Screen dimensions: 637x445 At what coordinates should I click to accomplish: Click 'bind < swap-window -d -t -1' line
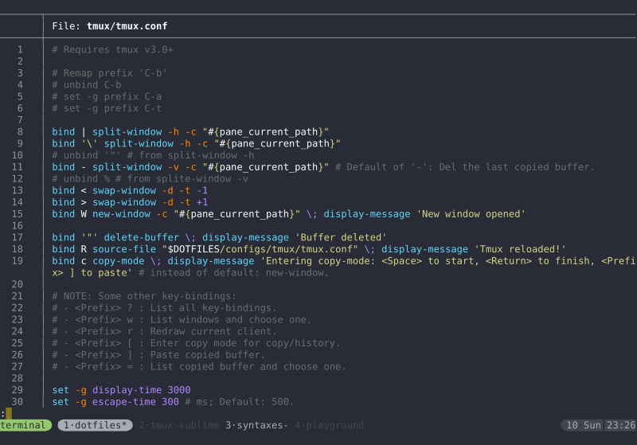coord(130,191)
